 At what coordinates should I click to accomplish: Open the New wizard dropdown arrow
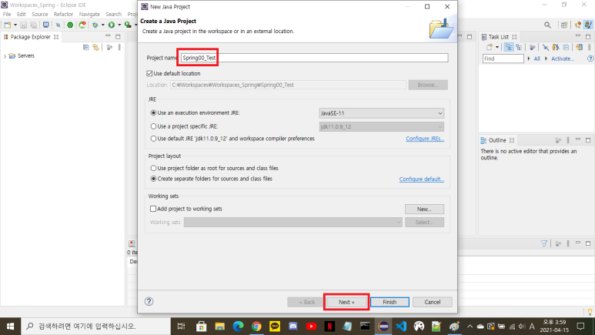point(15,25)
